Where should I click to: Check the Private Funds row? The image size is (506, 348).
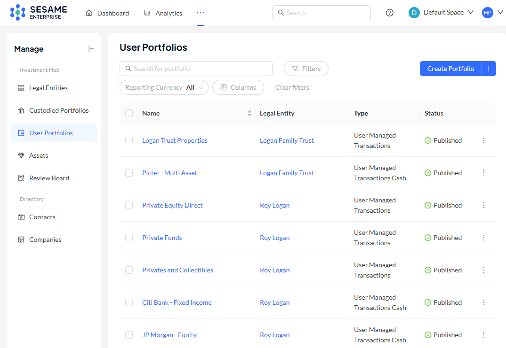point(129,238)
